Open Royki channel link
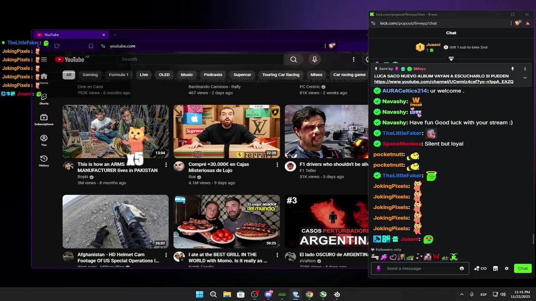This screenshot has width=536, height=301. click(82, 177)
